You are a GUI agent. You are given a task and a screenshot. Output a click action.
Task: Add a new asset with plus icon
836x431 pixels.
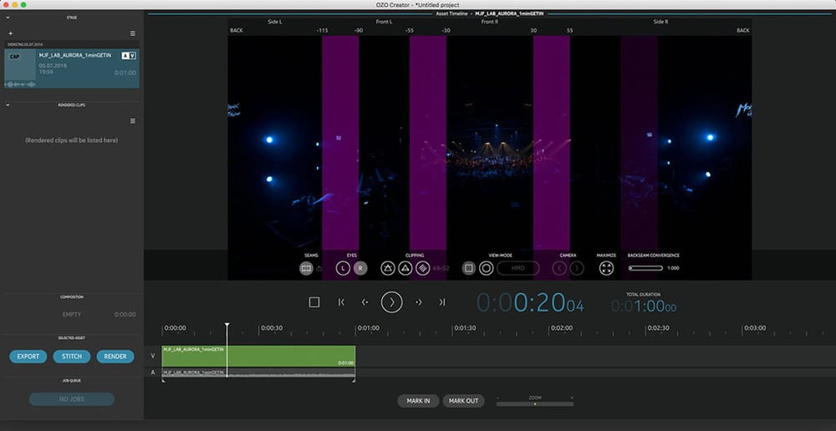click(10, 33)
